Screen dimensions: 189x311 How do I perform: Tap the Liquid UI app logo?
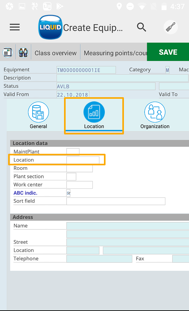(x=50, y=27)
